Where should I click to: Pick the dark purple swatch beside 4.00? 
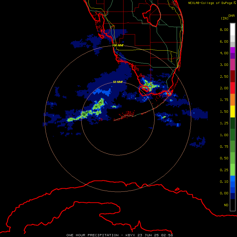[x=233, y=56]
